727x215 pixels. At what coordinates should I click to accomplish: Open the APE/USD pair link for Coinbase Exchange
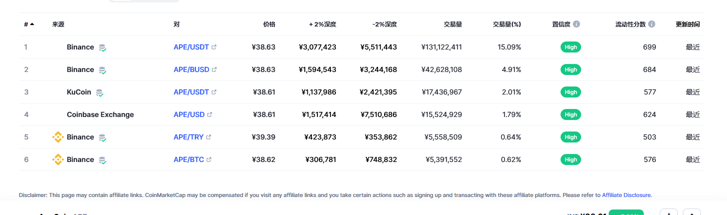[189, 114]
